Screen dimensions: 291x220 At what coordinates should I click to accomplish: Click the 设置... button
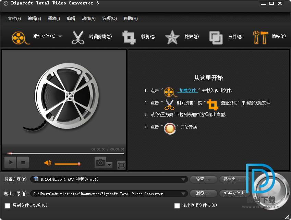[203, 179]
